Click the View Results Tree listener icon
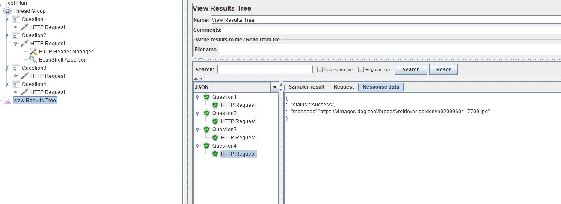Viewport: 561px width, 204px height. click(x=7, y=101)
